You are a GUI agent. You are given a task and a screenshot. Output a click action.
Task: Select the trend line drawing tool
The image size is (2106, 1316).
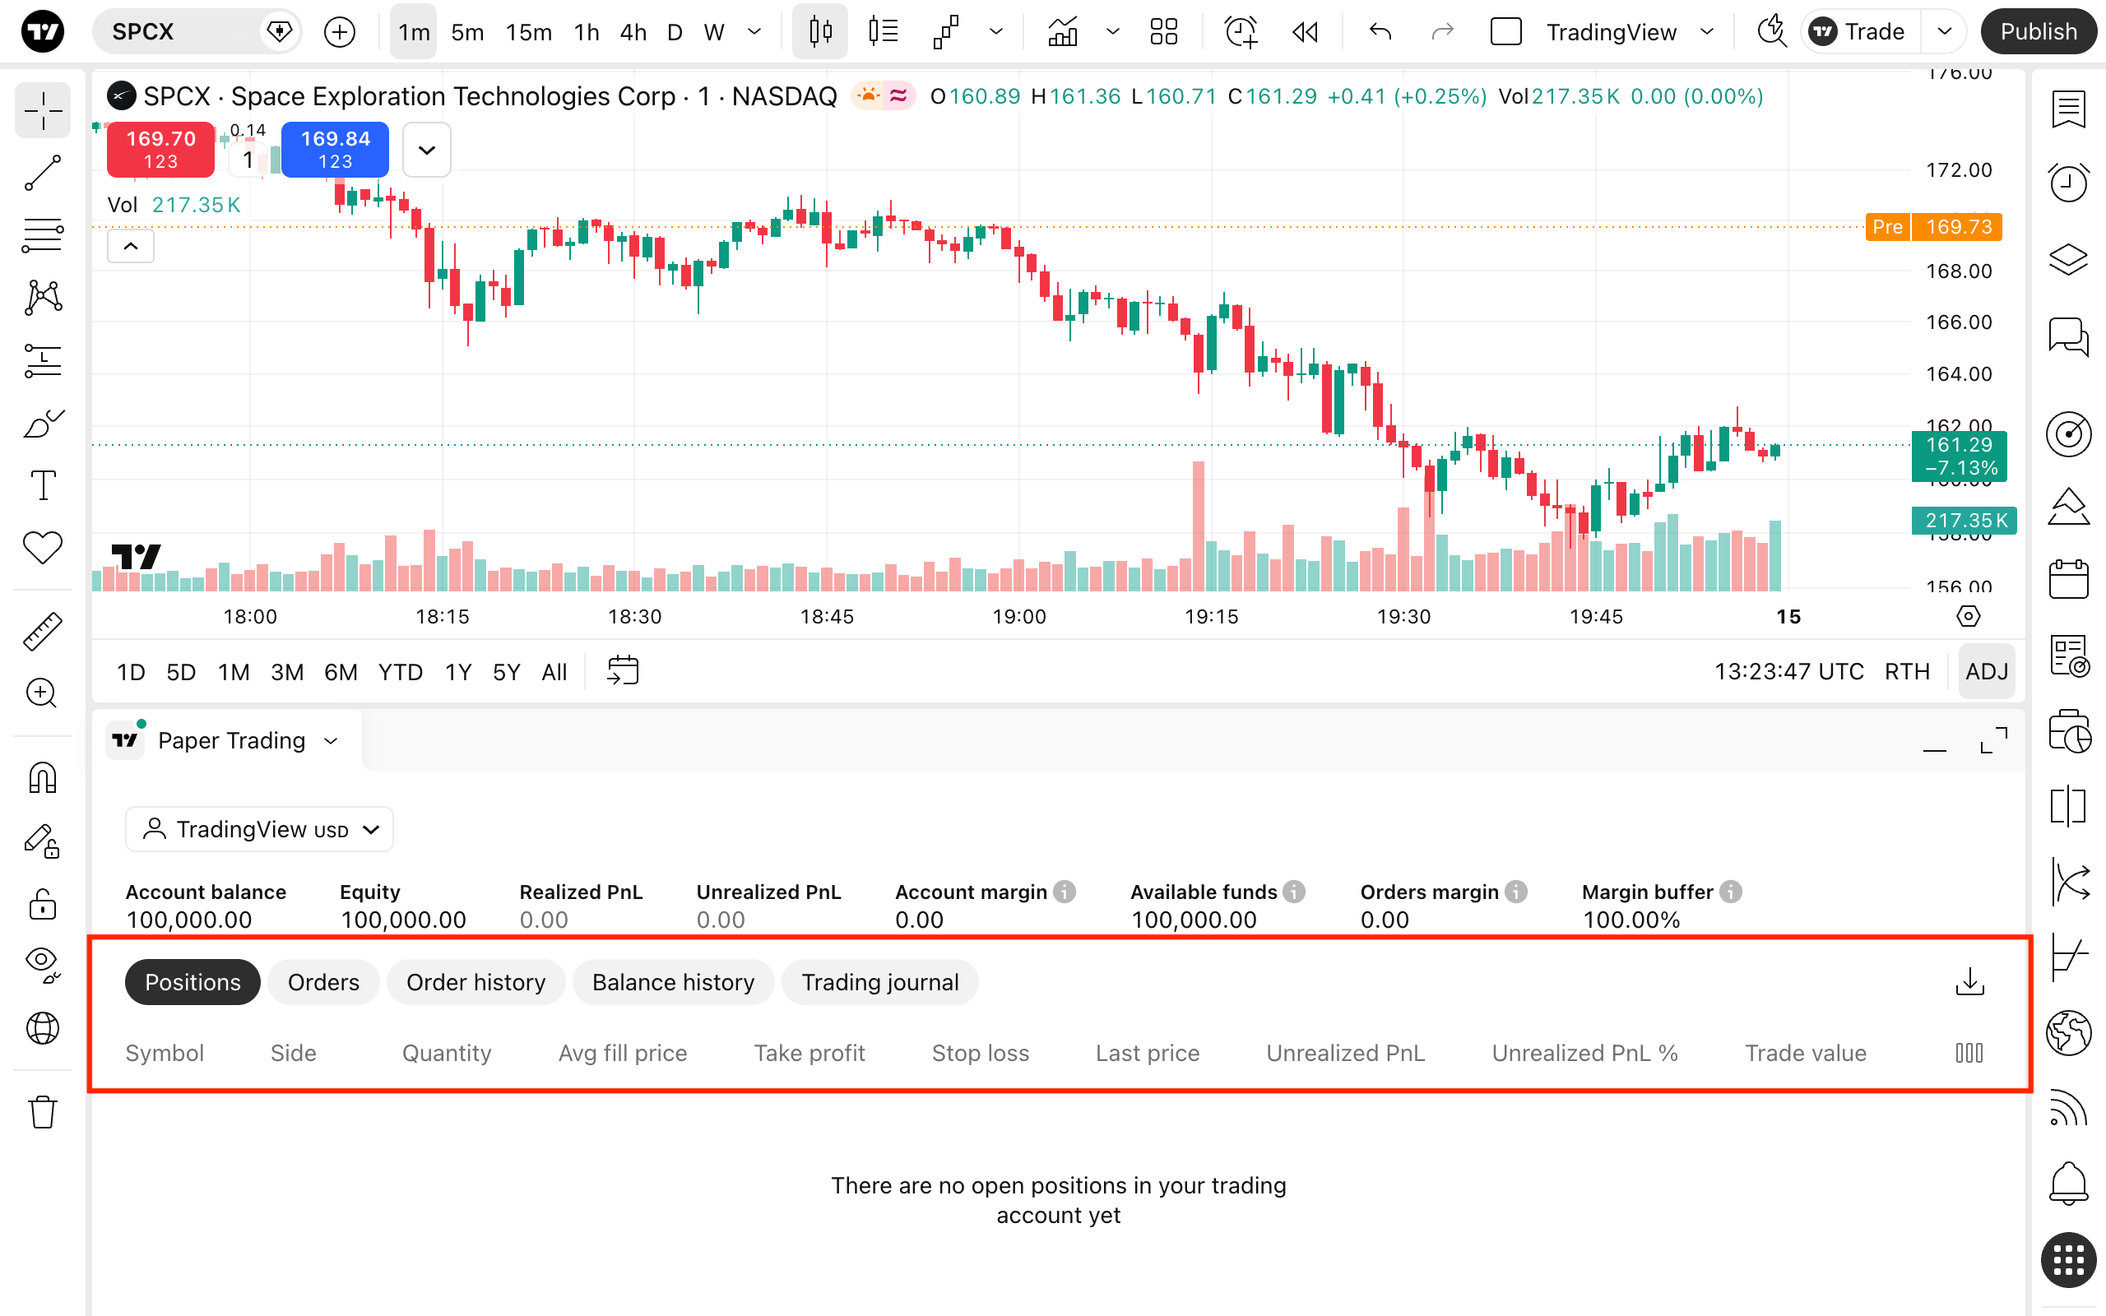pos(42,173)
